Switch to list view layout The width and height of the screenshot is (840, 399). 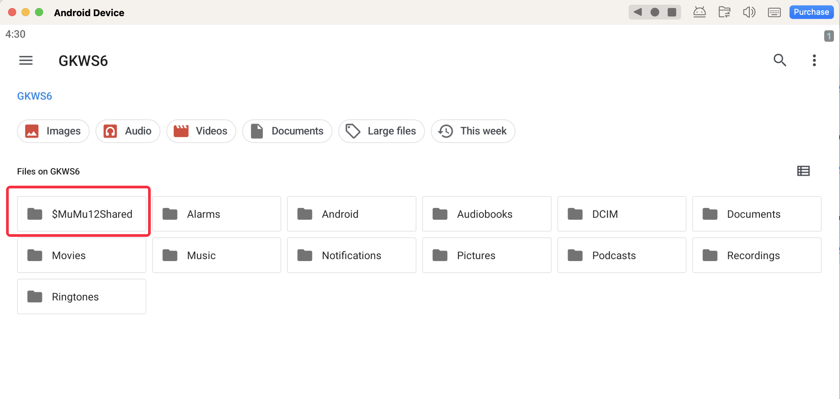coord(803,171)
